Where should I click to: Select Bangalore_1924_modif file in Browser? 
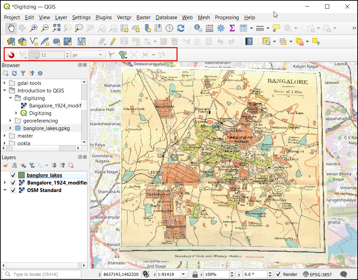tap(55, 105)
